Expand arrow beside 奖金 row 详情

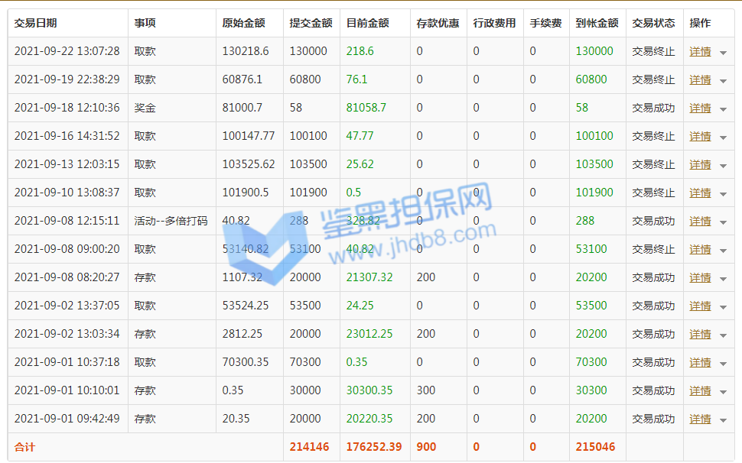[x=723, y=109]
